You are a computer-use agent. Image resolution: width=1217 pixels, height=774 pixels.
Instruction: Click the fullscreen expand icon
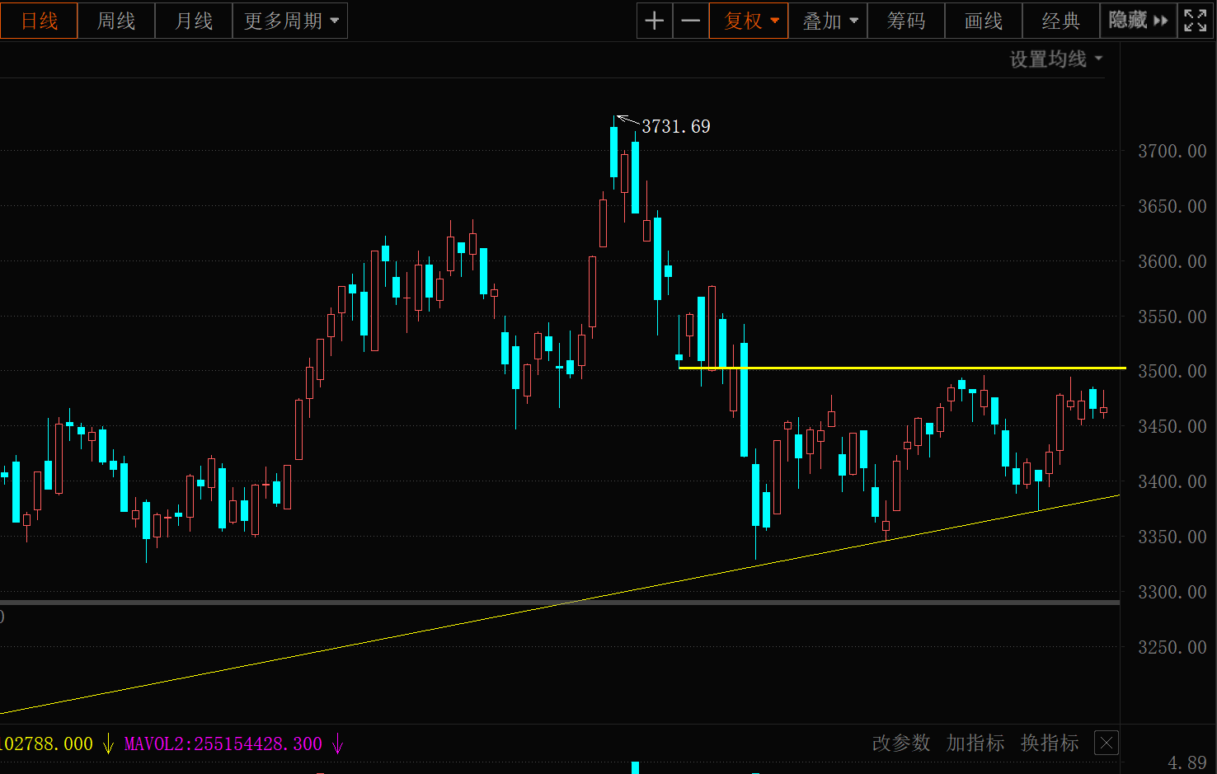point(1196,21)
